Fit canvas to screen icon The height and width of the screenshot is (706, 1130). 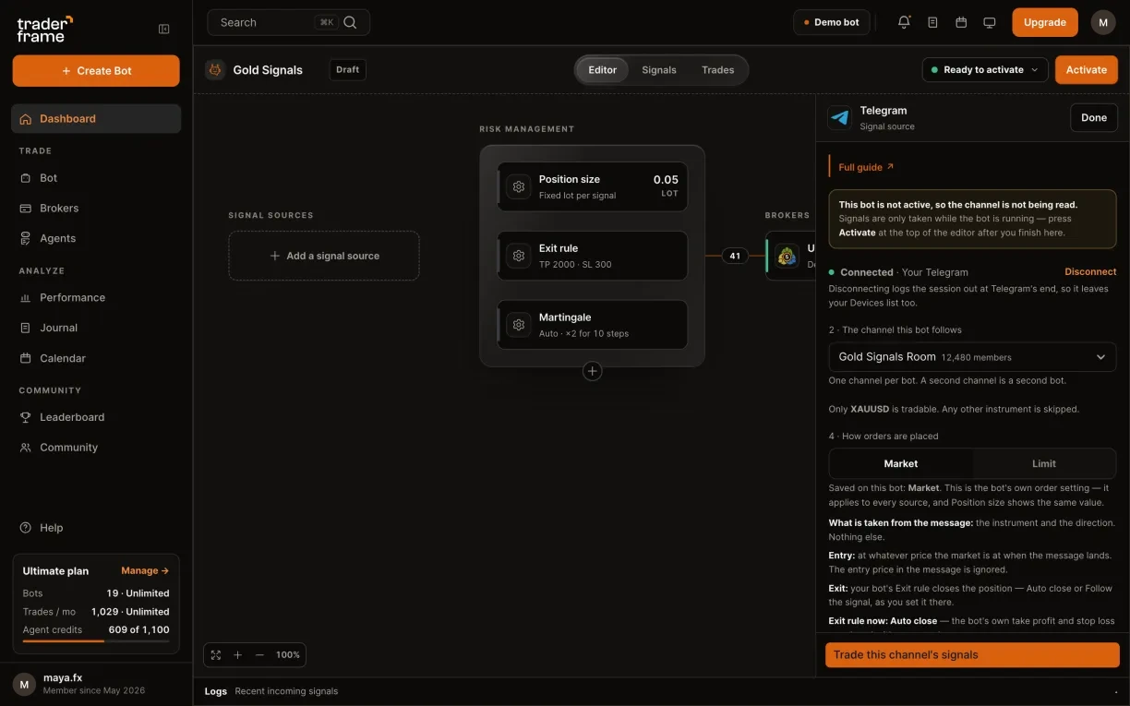(216, 654)
